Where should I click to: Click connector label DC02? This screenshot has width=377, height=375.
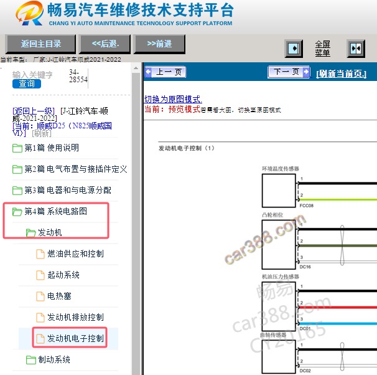click(x=305, y=371)
